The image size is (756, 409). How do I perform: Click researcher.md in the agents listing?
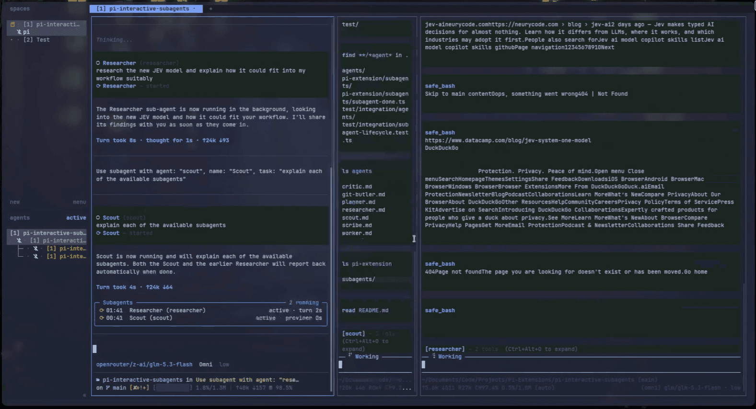coord(363,210)
